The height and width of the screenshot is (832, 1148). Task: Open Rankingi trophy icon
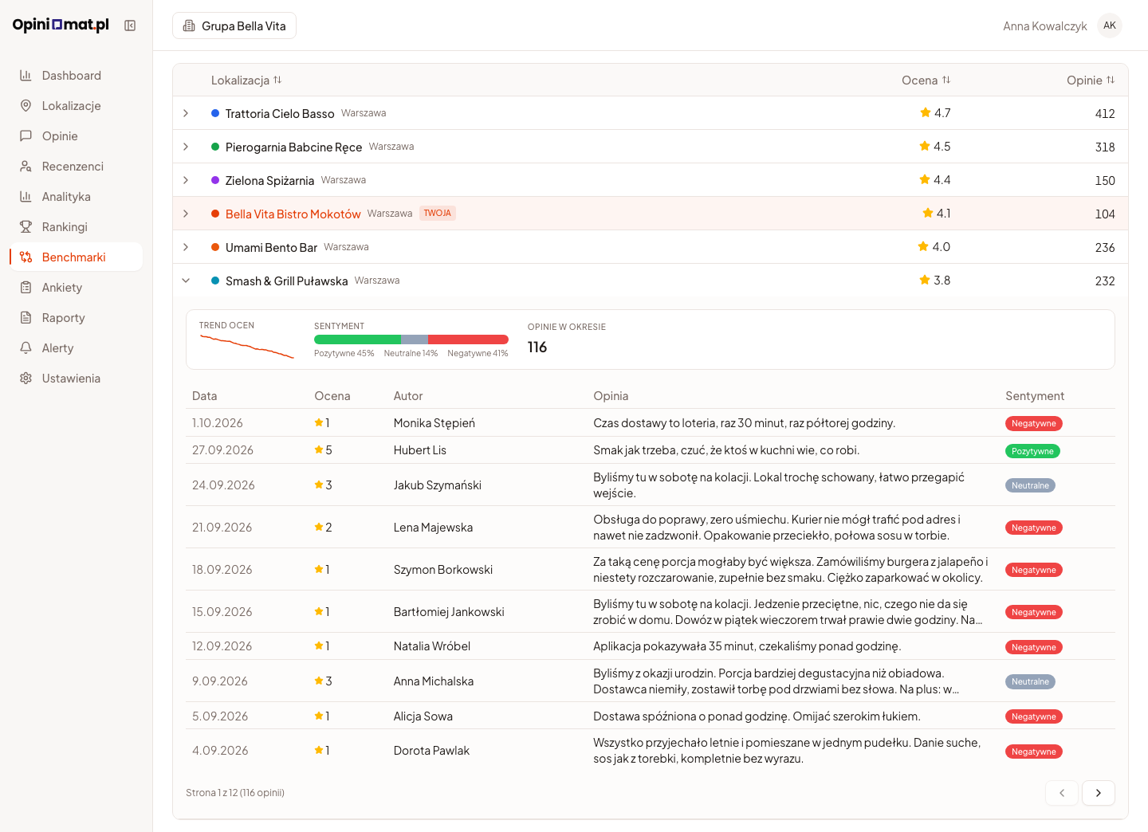[x=26, y=227]
